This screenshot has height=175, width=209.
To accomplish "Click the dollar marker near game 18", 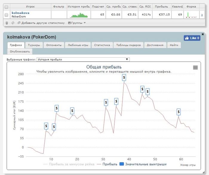I will click(72, 111).
